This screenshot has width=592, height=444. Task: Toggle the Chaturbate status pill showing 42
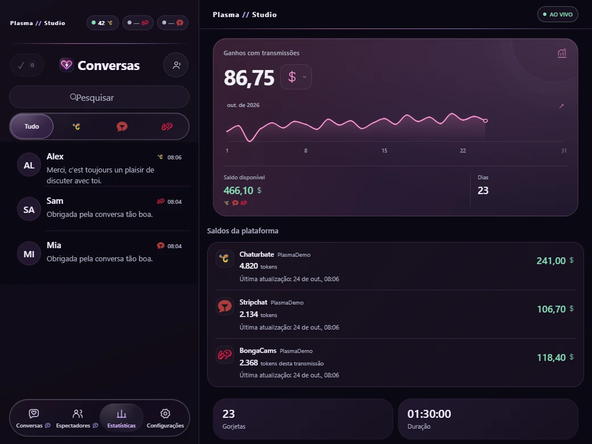click(102, 23)
